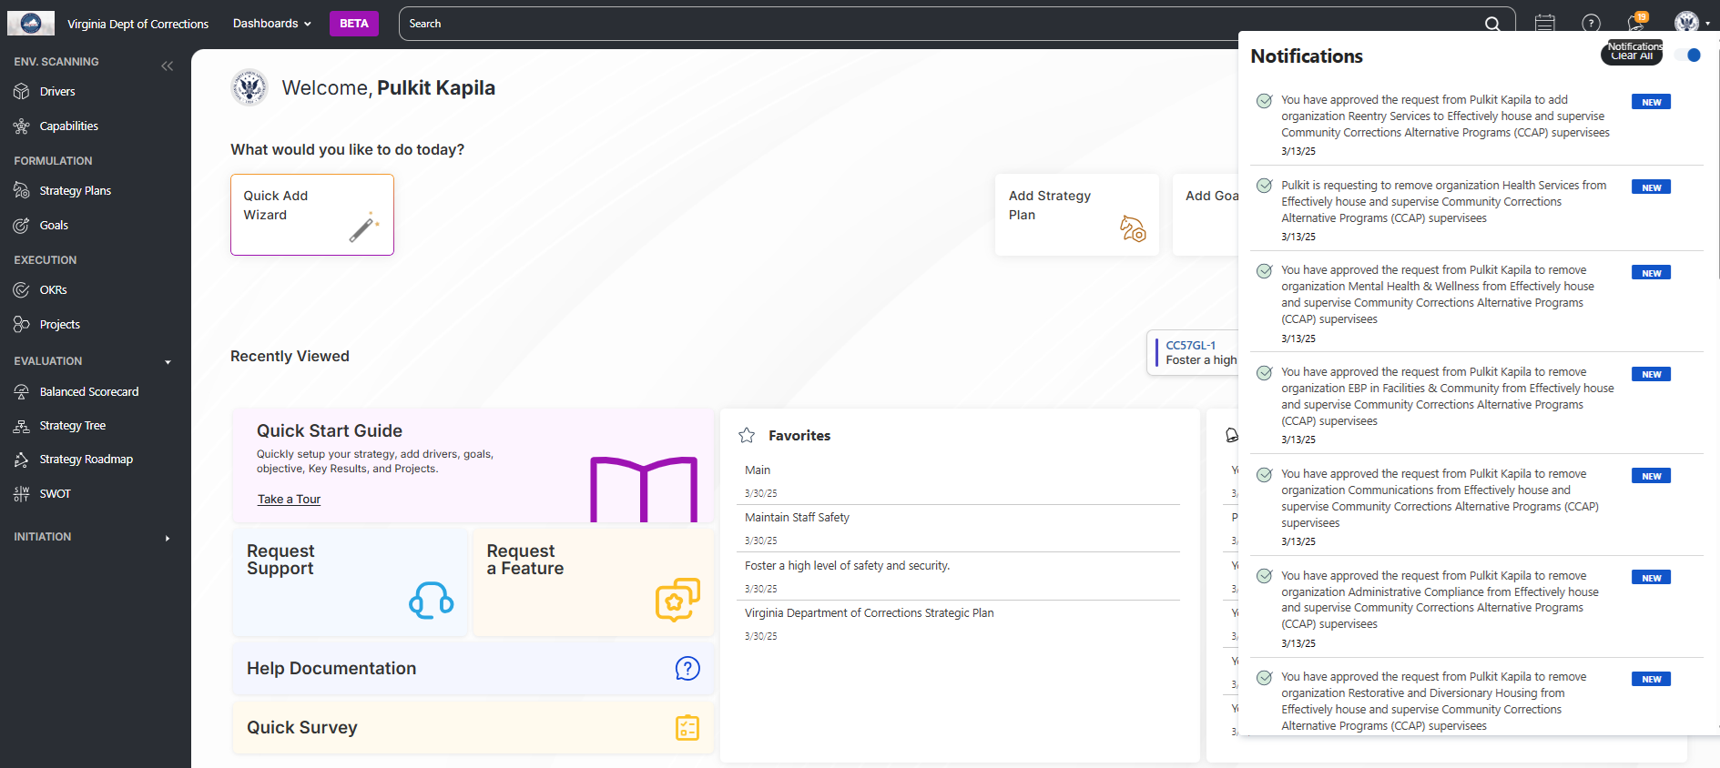The width and height of the screenshot is (1720, 768).
Task: Click the Request Support headset icon
Action: click(x=432, y=601)
